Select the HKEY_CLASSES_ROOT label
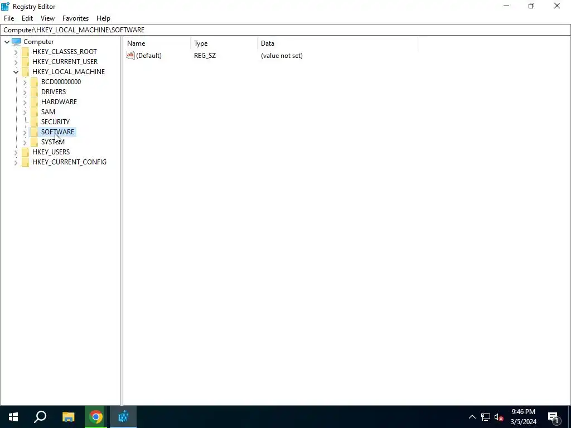Viewport: 571px width, 428px height. (x=65, y=52)
